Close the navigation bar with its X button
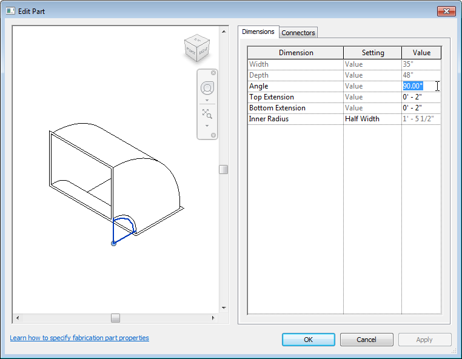Image resolution: width=462 pixels, height=359 pixels. tap(213, 73)
